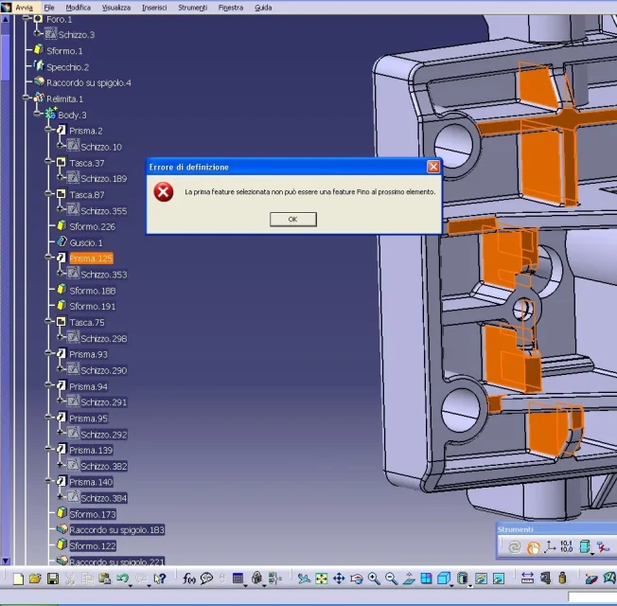617x606 pixels.
Task: Click tree scrollbar down arrow
Action: pos(5,561)
